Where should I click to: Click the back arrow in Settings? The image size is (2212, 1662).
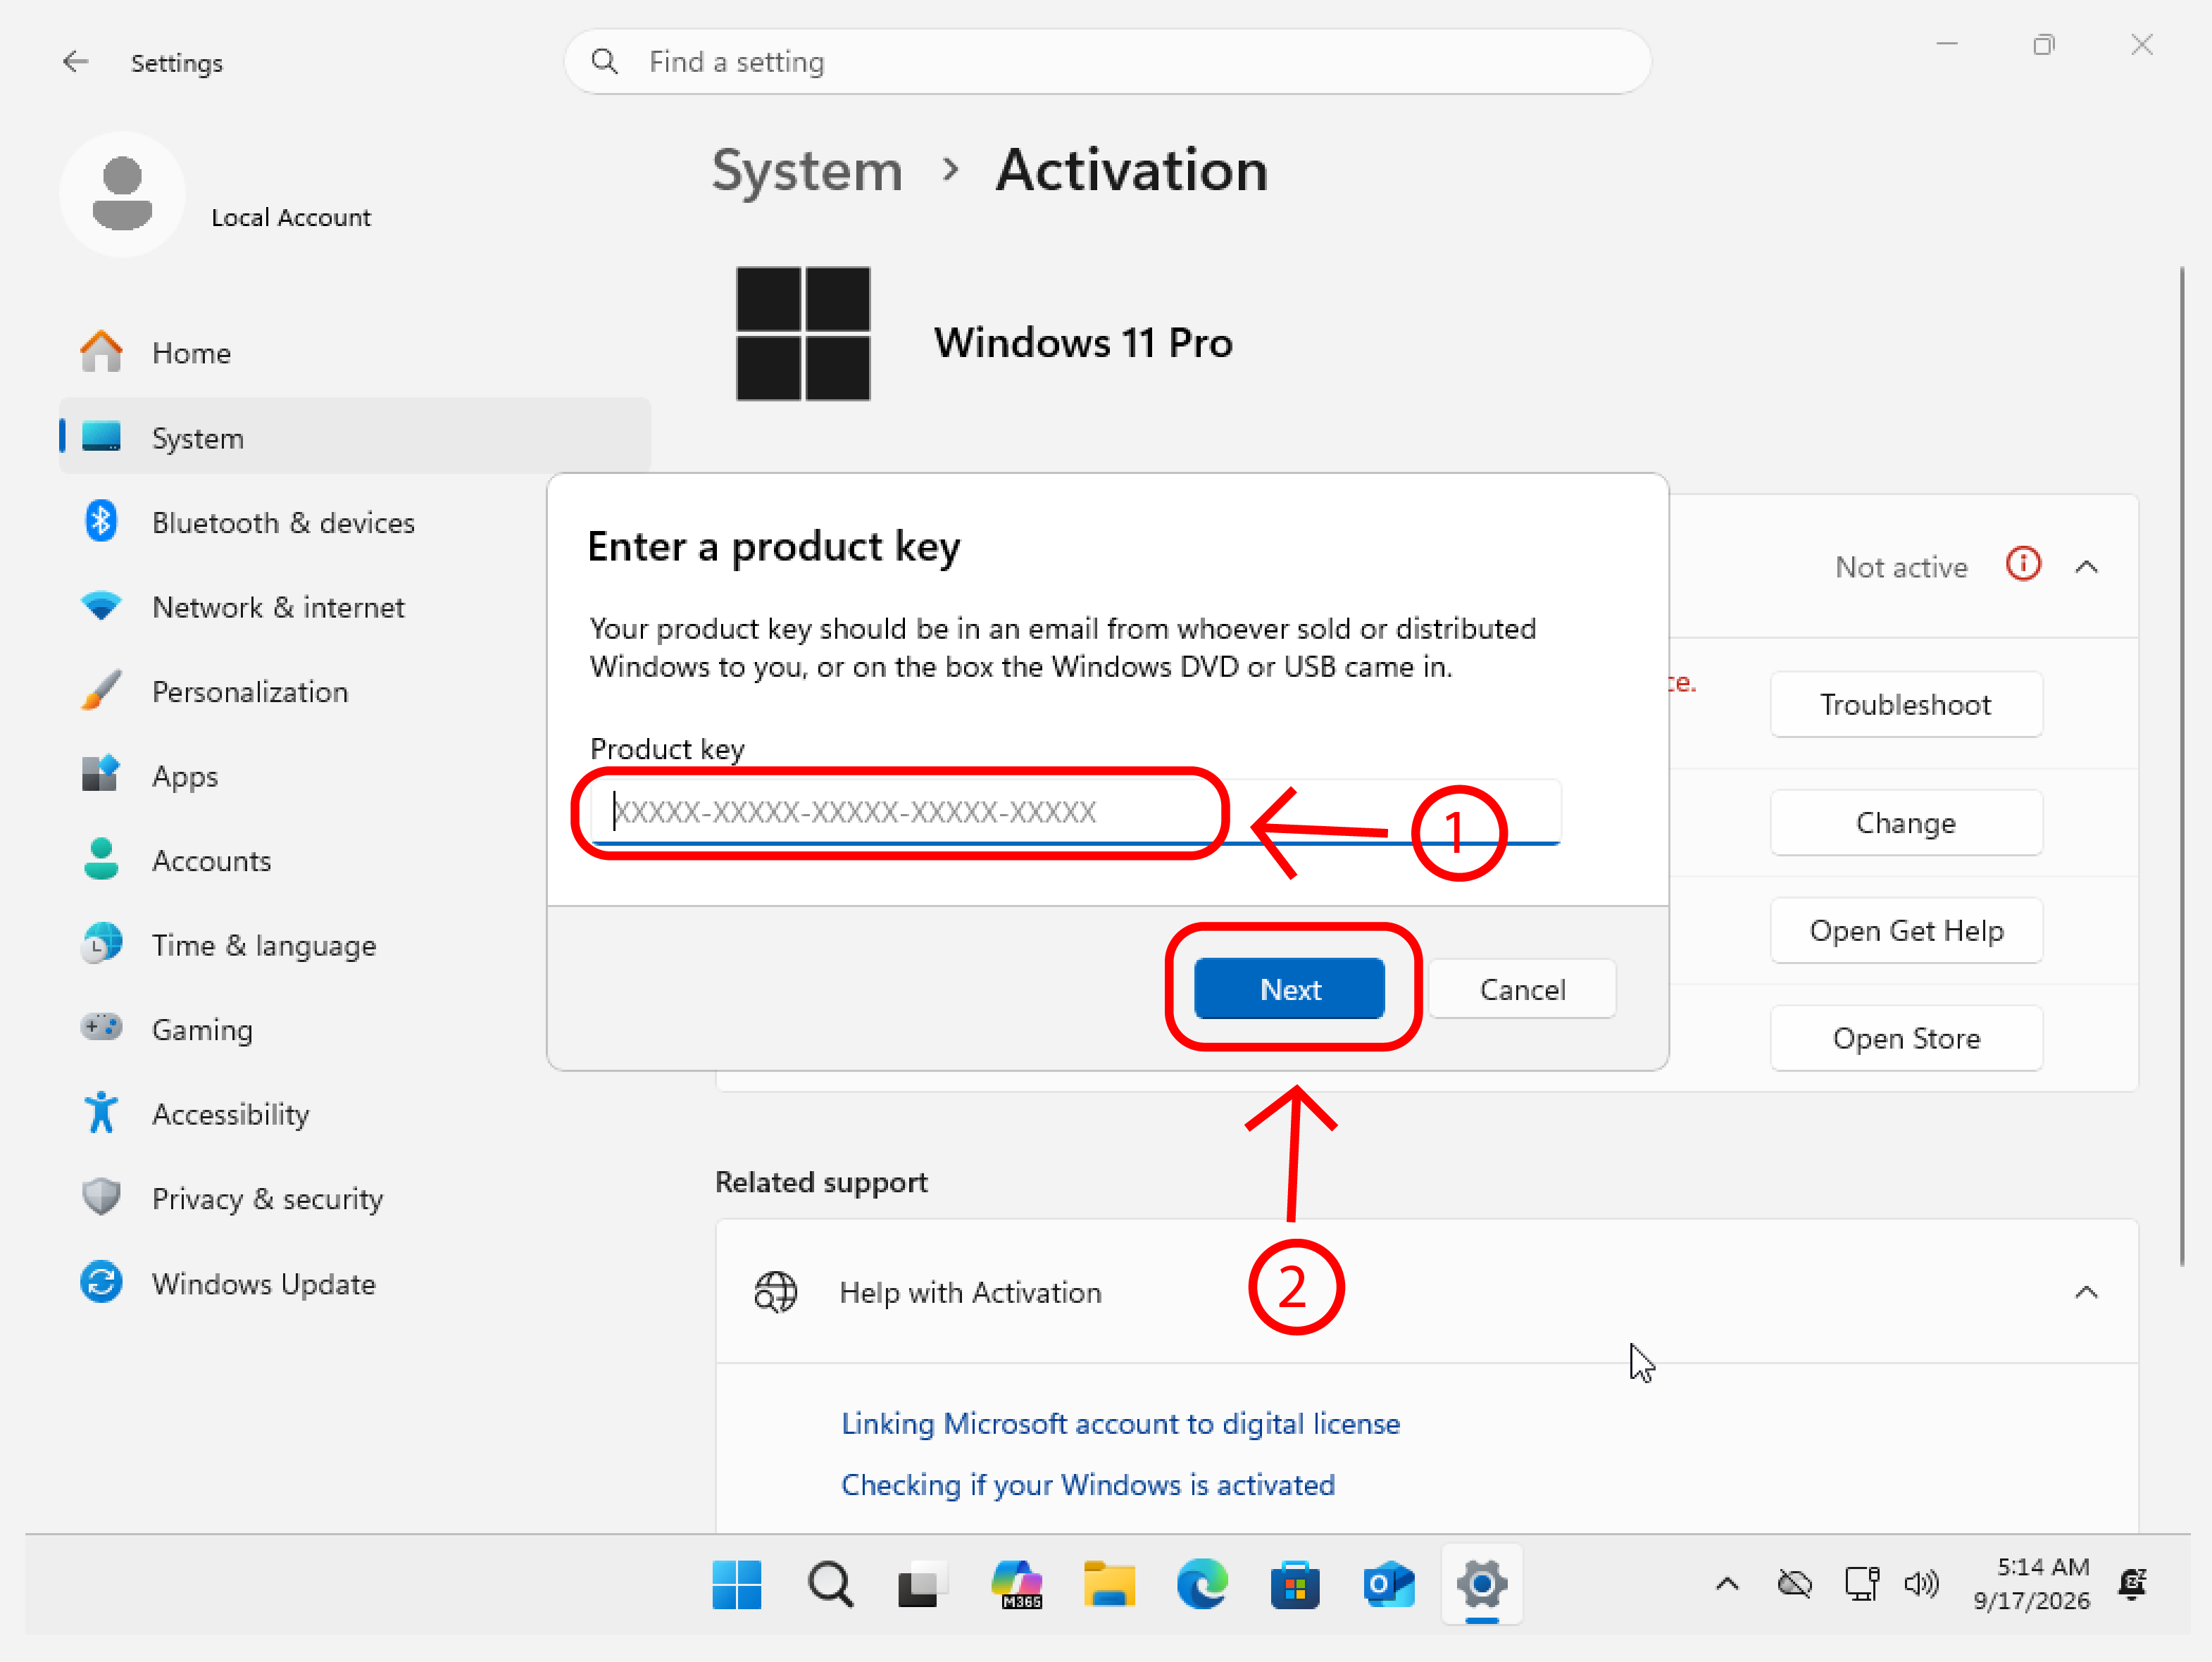pos(76,62)
